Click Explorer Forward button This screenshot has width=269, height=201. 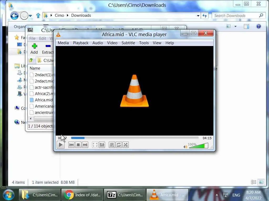24,16
